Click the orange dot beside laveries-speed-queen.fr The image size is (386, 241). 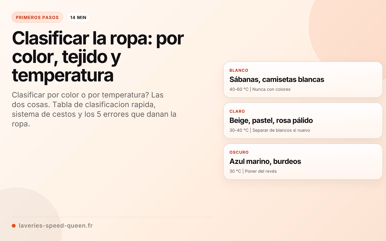(14, 226)
